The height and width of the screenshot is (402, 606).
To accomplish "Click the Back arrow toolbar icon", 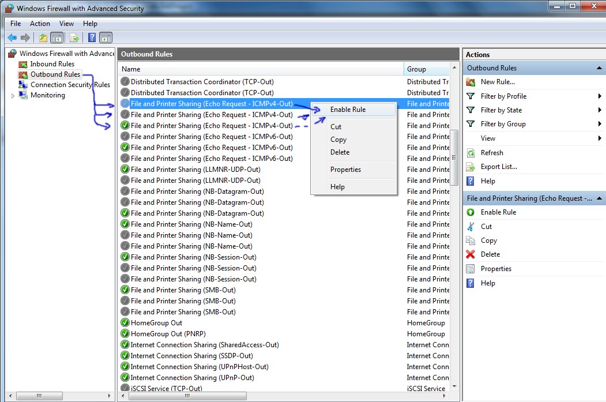I will (12, 38).
